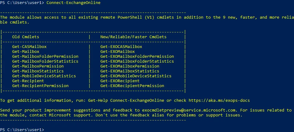294x132 pixels.
Task: Click the "Old Cmdlets" column header
Action: coord(26,37)
